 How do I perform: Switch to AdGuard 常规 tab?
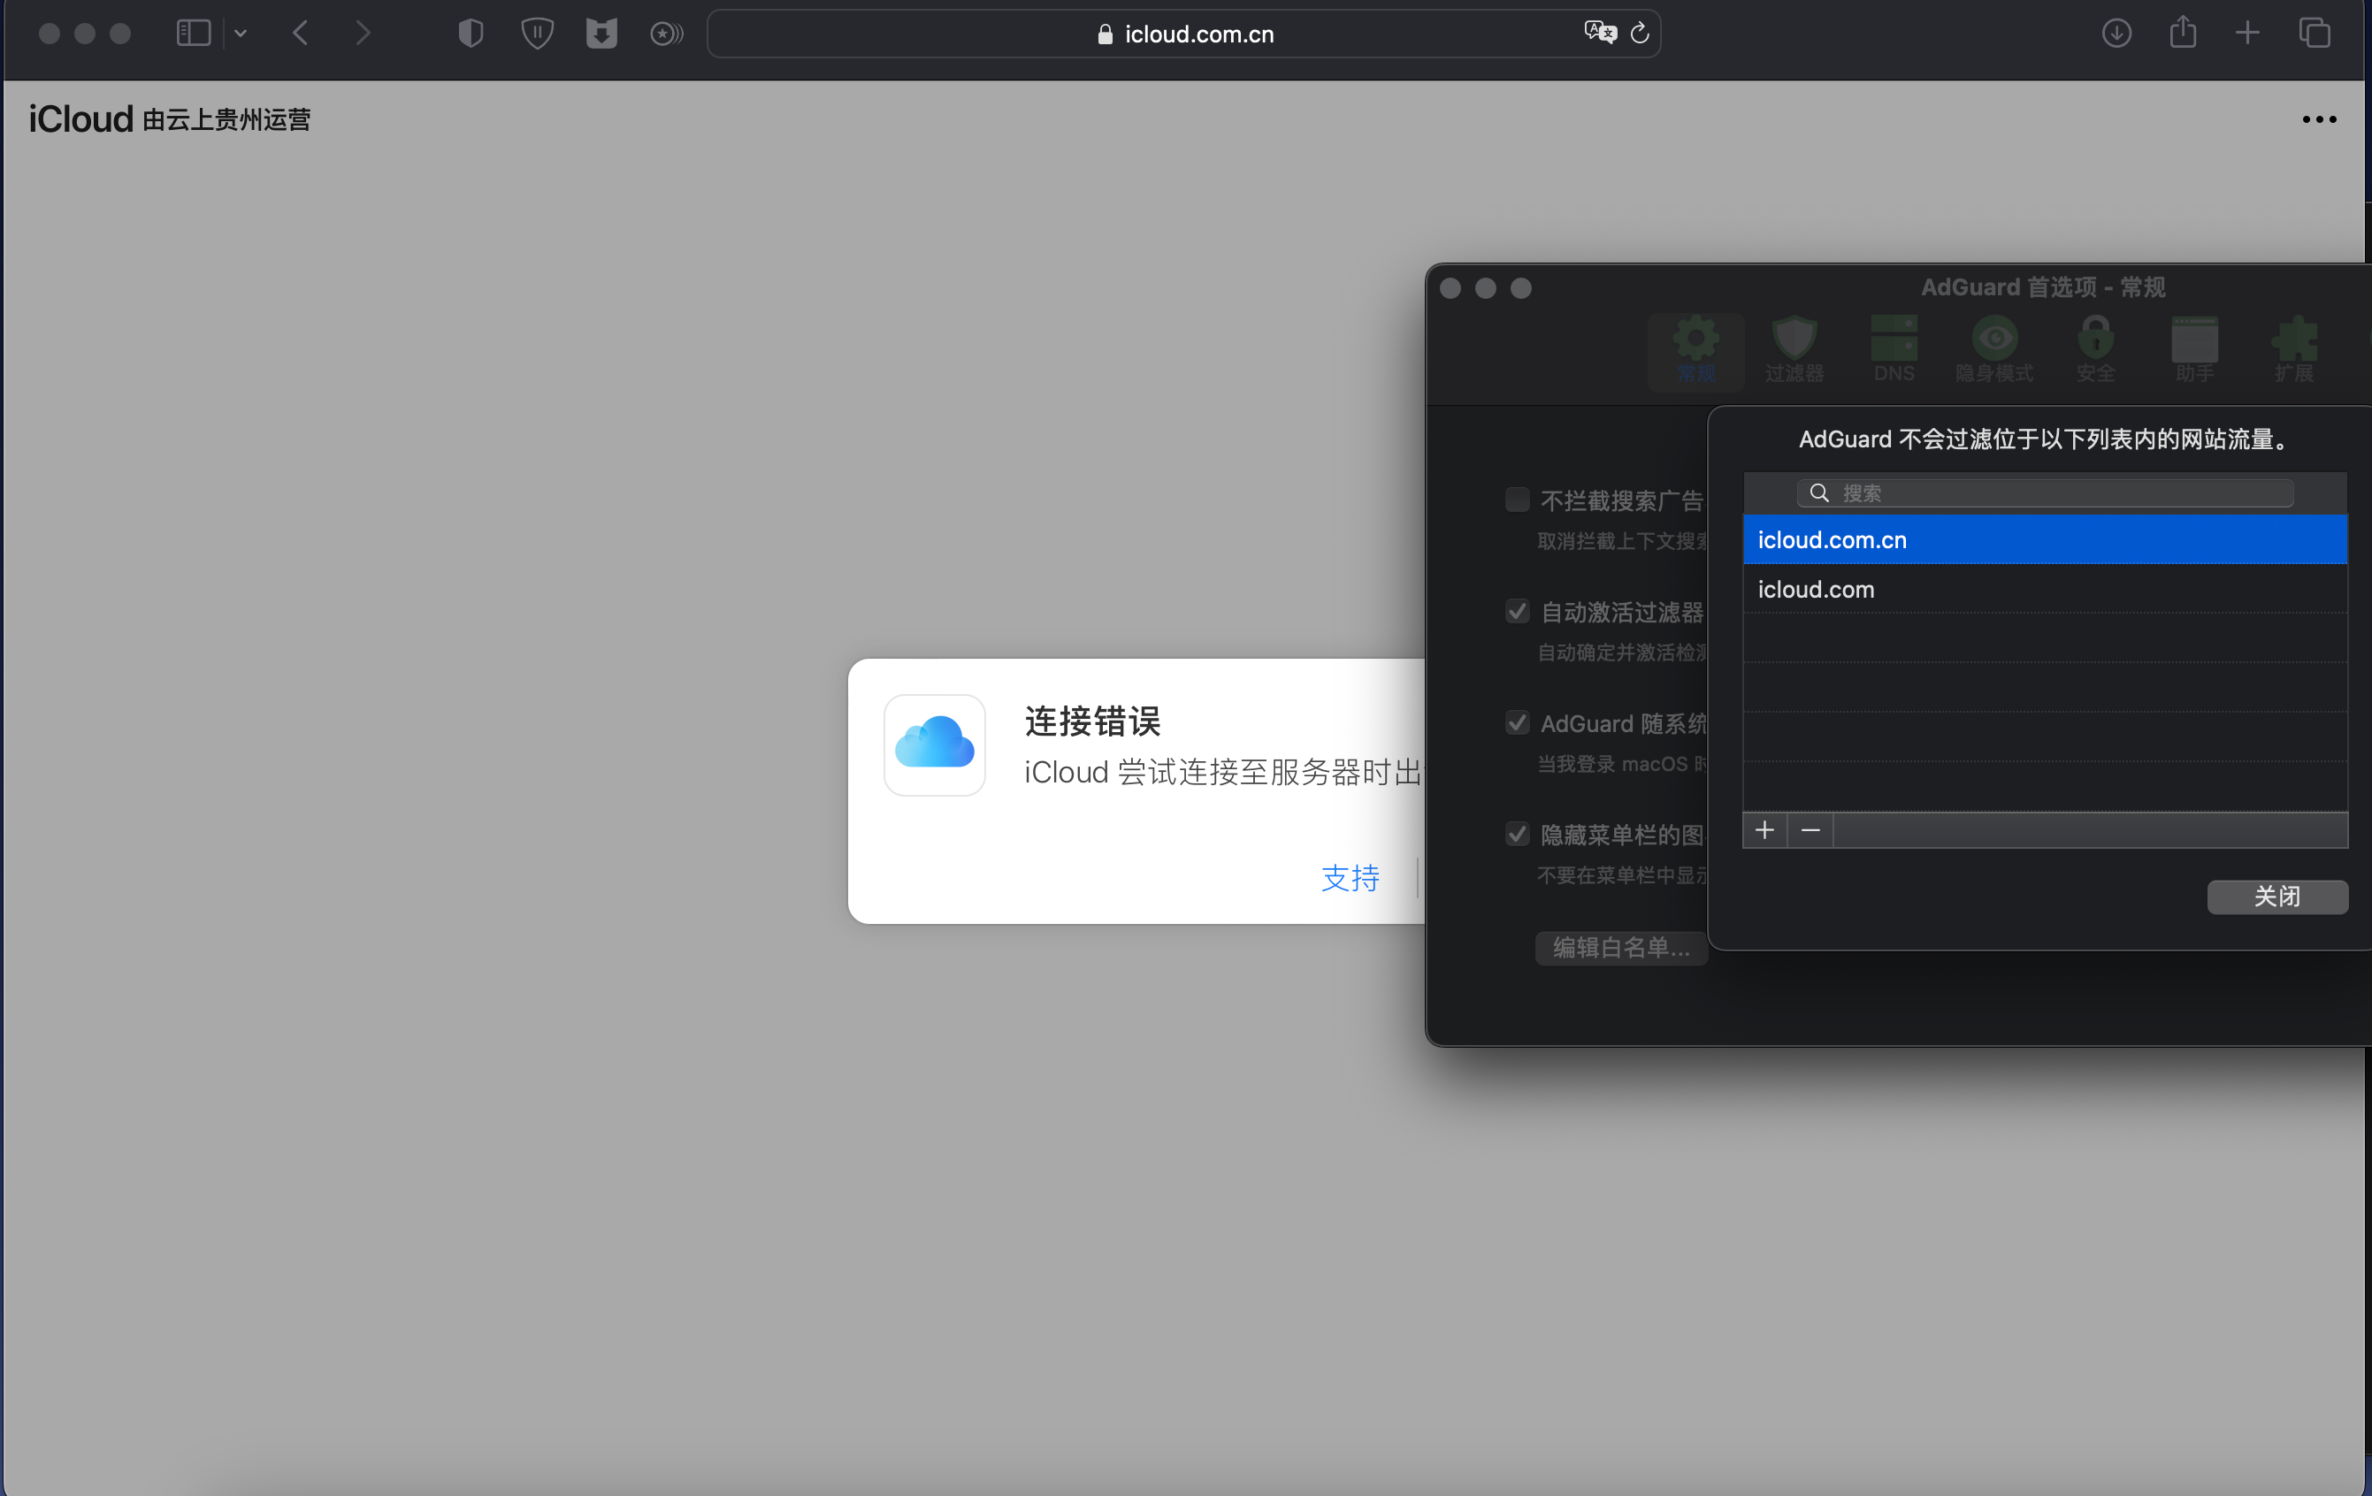[x=1695, y=352]
